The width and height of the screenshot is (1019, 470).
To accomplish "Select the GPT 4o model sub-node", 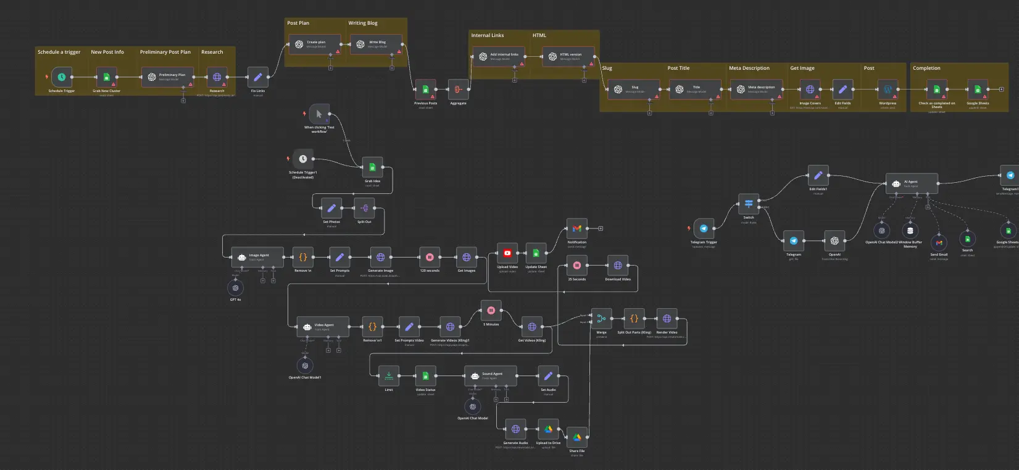I will (x=235, y=288).
